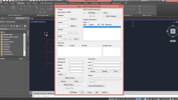Decrement Tag Strip with left arrow
This screenshot has width=178, height=100.
click(71, 33)
